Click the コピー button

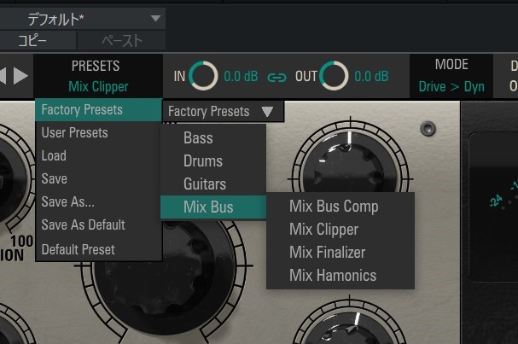(x=39, y=40)
